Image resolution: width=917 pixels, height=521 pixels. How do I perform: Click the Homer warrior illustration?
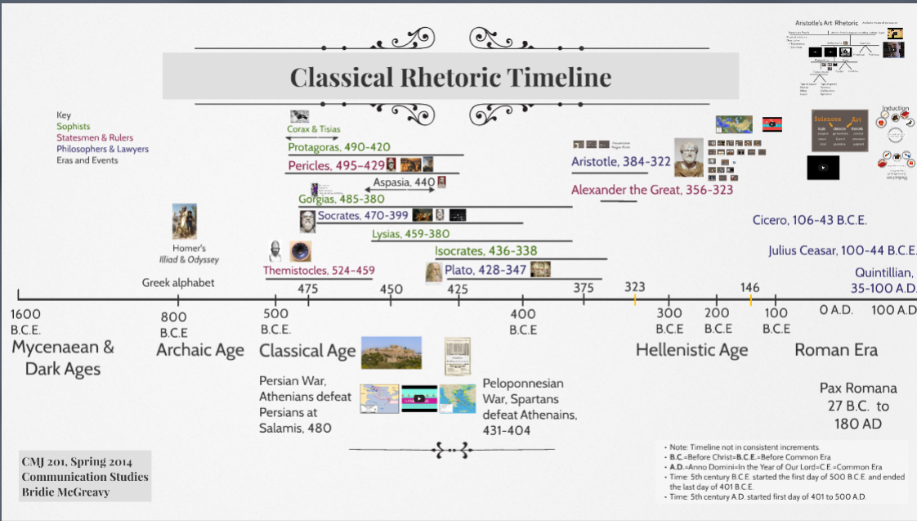coord(184,222)
